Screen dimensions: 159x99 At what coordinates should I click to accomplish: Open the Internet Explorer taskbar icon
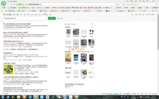(x=53, y=97)
